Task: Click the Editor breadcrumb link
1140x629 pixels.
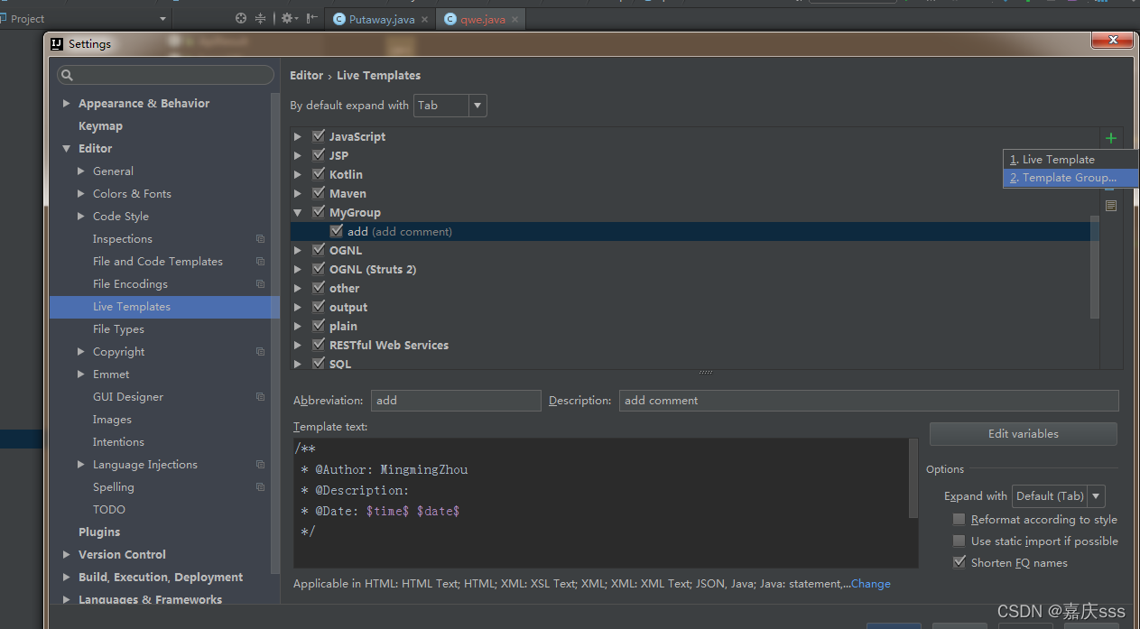Action: 306,76
